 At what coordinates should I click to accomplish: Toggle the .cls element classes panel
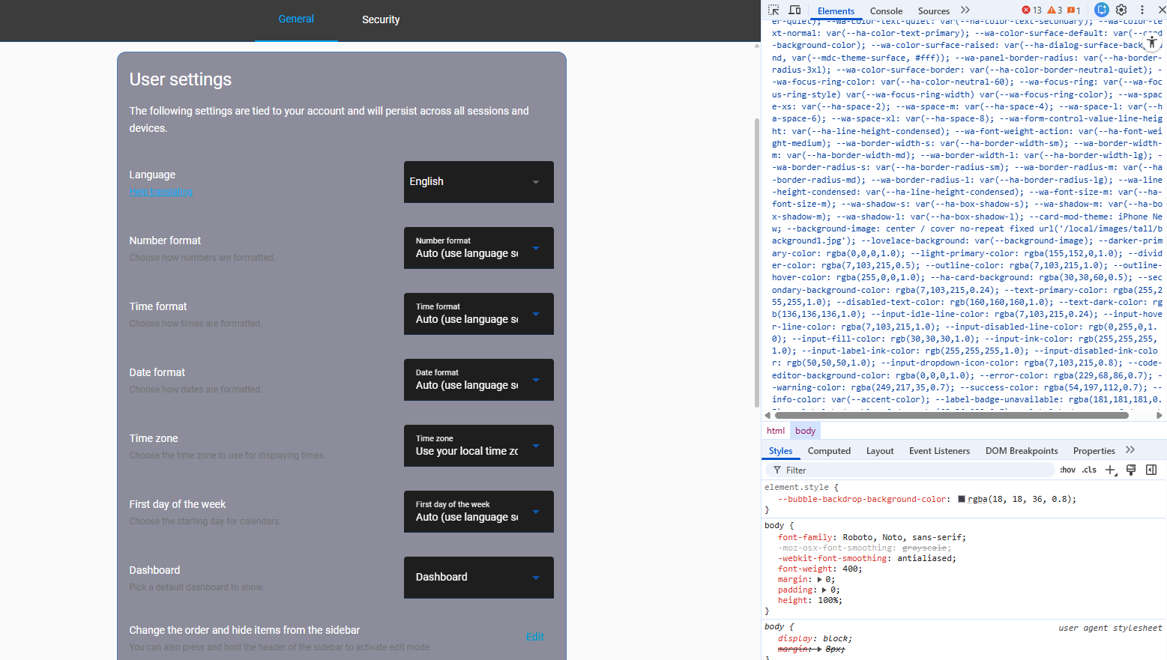(x=1089, y=470)
